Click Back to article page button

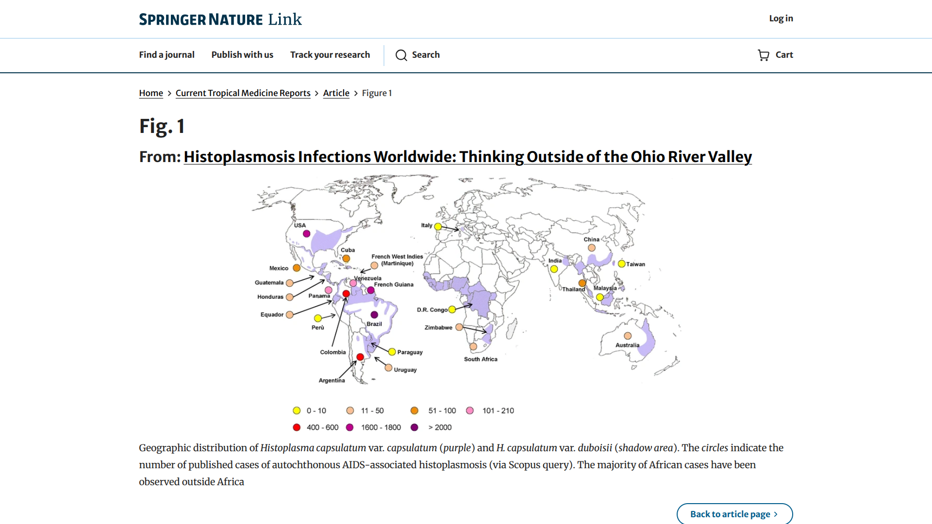730,514
